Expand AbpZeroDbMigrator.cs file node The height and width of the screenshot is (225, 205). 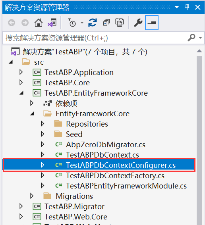43,144
